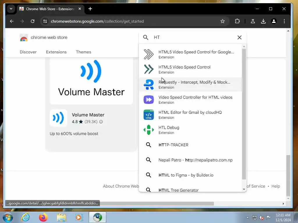Open Windows Explorer from taskbar
Viewport: 298px width, 223px height.
click(61, 217)
